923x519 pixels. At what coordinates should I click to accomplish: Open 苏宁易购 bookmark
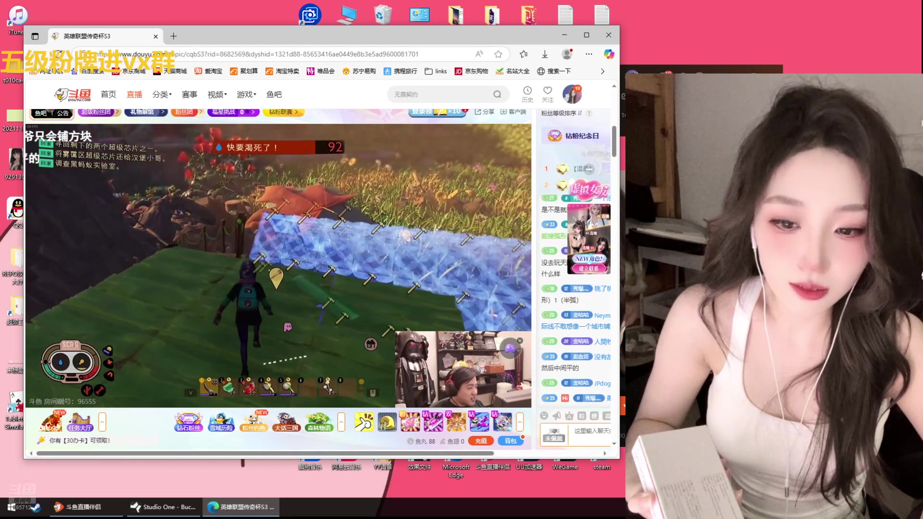point(359,71)
